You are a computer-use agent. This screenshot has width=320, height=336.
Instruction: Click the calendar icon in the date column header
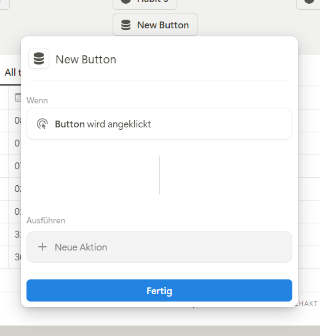[x=18, y=97]
